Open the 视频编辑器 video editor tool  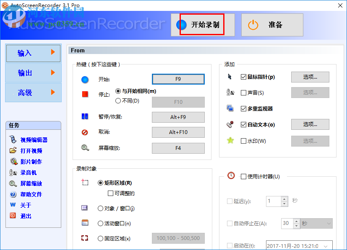13,139
